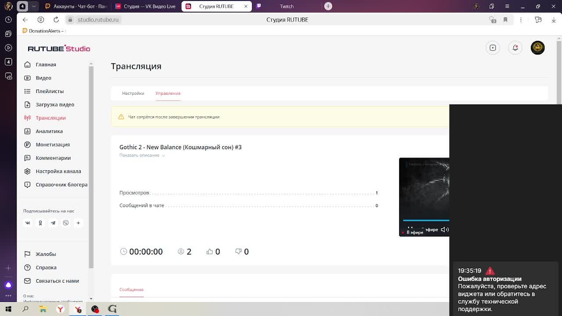The image size is (562, 316).
Task: Open the three-dot page menu in browser
Action: (521, 20)
